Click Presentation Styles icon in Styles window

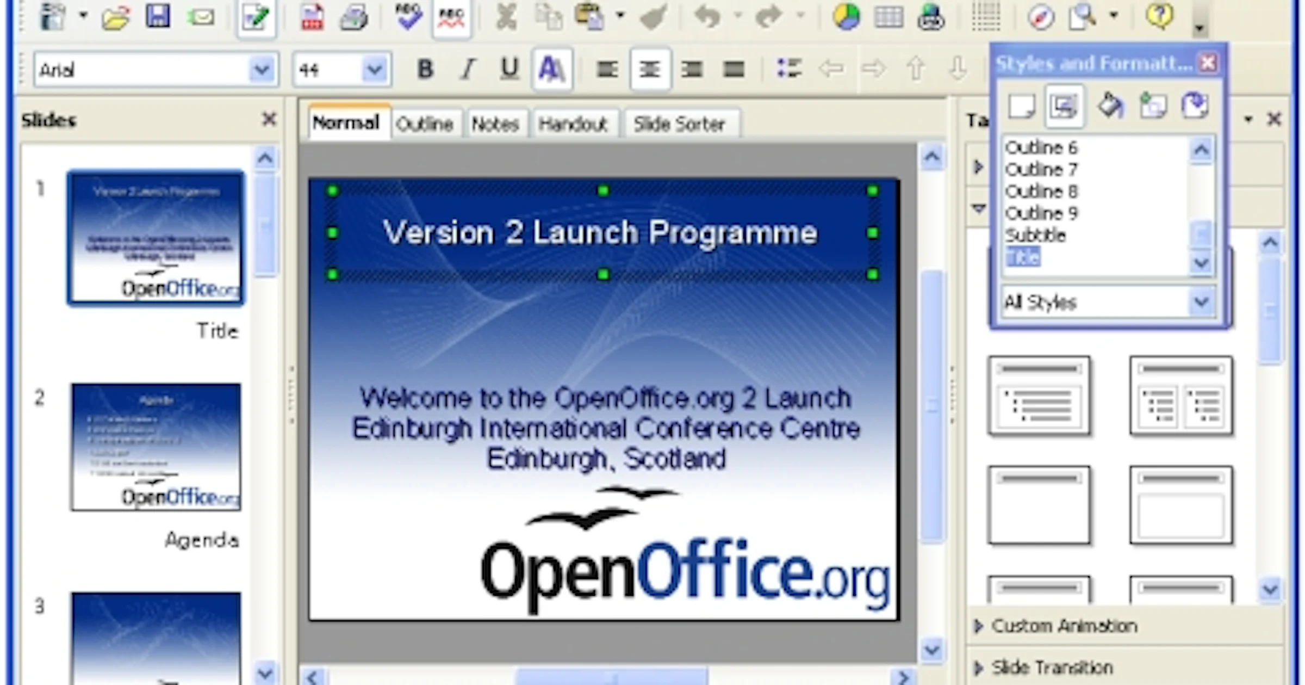tap(1064, 106)
